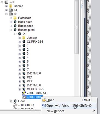The image size is (100, 114).
Task: Collapse the +S location node
Action: click(x=6, y=14)
